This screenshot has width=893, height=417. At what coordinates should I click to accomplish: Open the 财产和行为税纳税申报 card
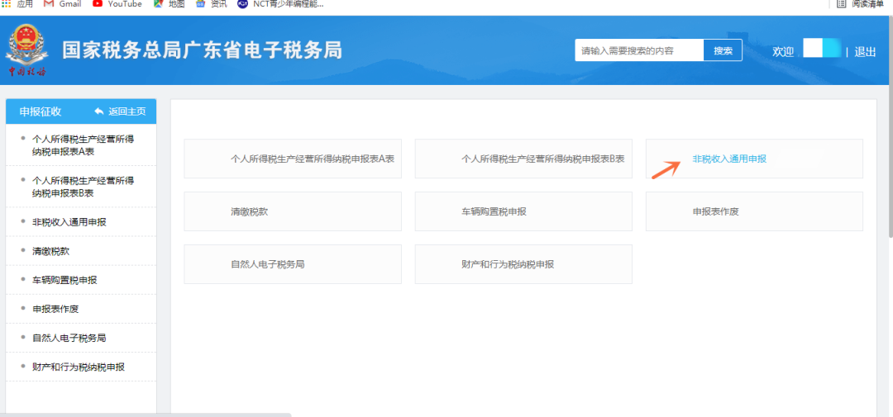tap(523, 264)
